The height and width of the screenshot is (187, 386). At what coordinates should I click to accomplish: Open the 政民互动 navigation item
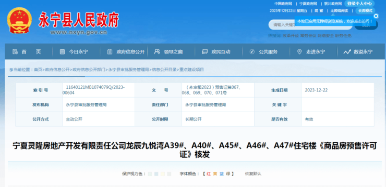point(221,52)
